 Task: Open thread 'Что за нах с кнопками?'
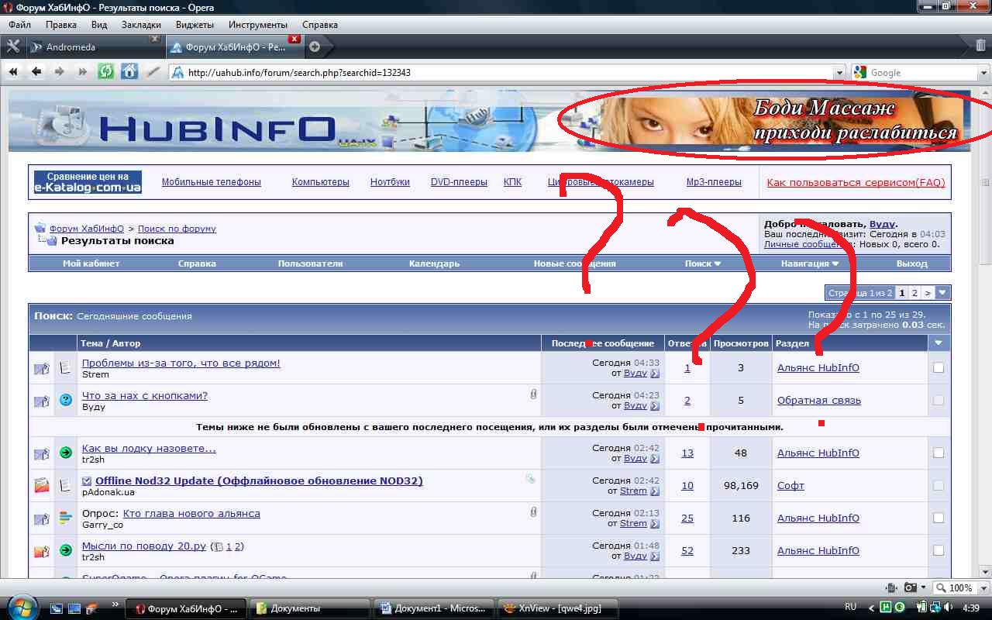click(x=145, y=396)
